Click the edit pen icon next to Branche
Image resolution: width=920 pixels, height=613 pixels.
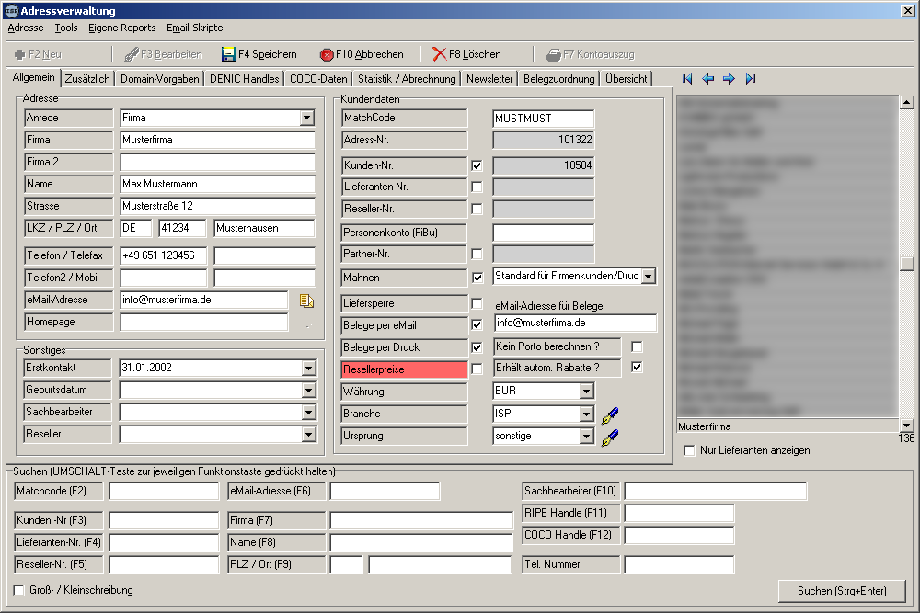[x=610, y=415]
